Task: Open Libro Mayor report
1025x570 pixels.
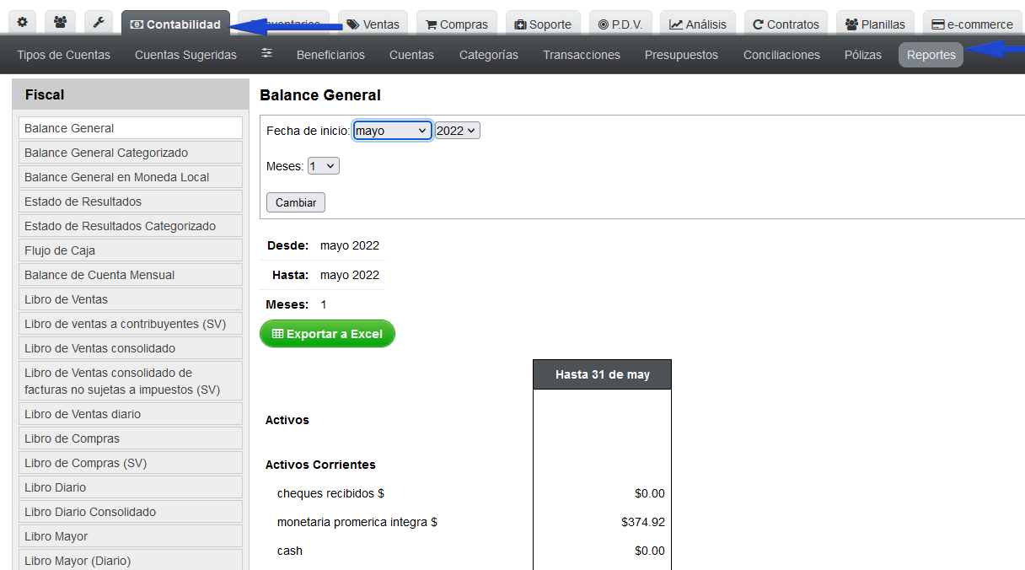Action: point(131,536)
